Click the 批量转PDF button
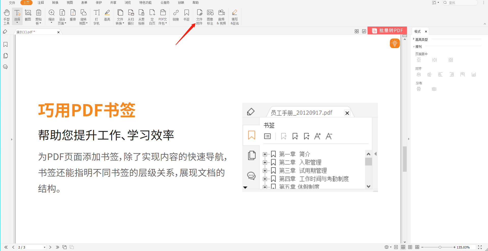The width and height of the screenshot is (488, 251). [387, 30]
